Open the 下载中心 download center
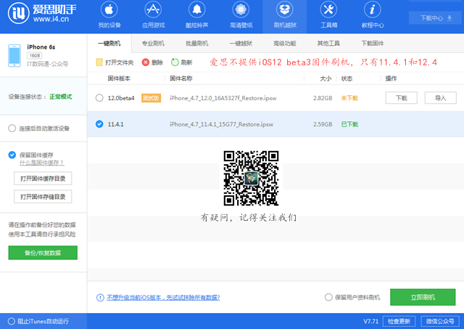464x329 pixels. pyautogui.click(x=436, y=18)
